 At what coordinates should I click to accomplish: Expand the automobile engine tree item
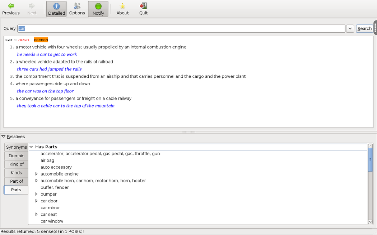click(x=36, y=174)
